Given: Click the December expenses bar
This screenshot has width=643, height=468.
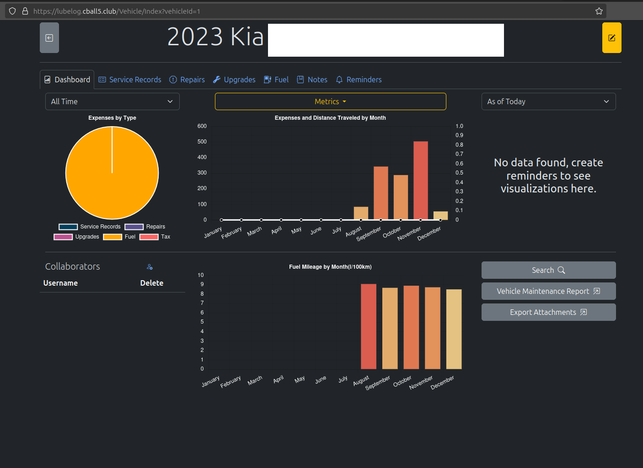Looking at the screenshot, I should click(440, 216).
